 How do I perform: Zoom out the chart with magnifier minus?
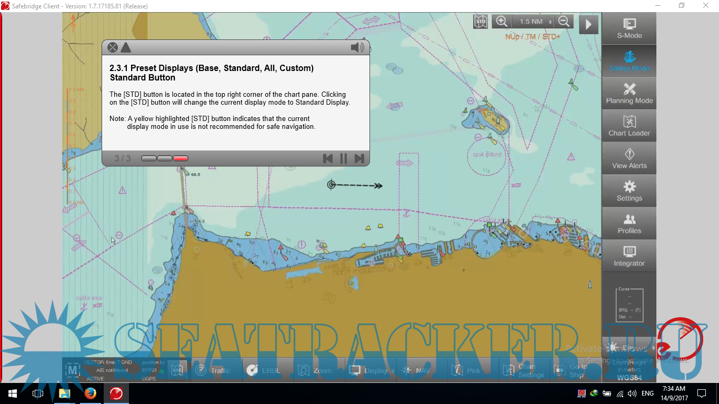point(564,22)
